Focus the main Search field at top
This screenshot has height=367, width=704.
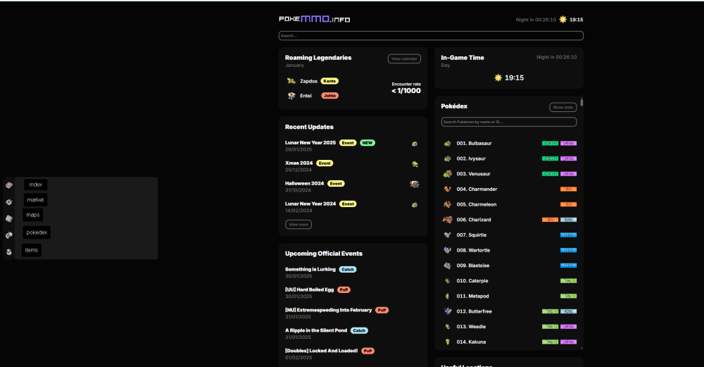(x=431, y=35)
